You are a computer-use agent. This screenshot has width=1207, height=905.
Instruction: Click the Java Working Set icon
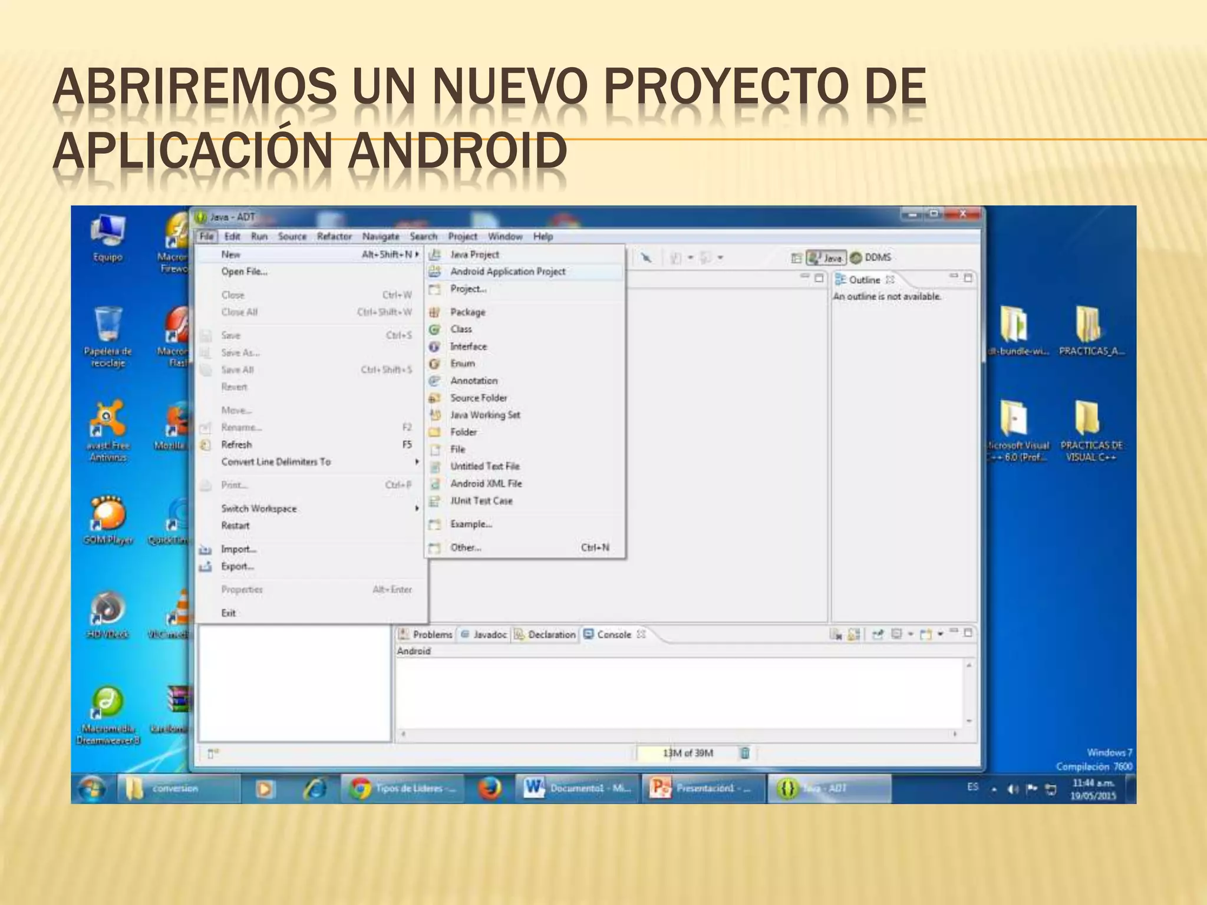pyautogui.click(x=435, y=415)
